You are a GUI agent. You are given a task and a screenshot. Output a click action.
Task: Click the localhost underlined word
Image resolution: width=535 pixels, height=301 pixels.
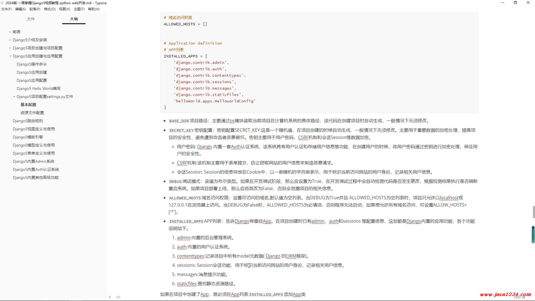[x=449, y=198]
